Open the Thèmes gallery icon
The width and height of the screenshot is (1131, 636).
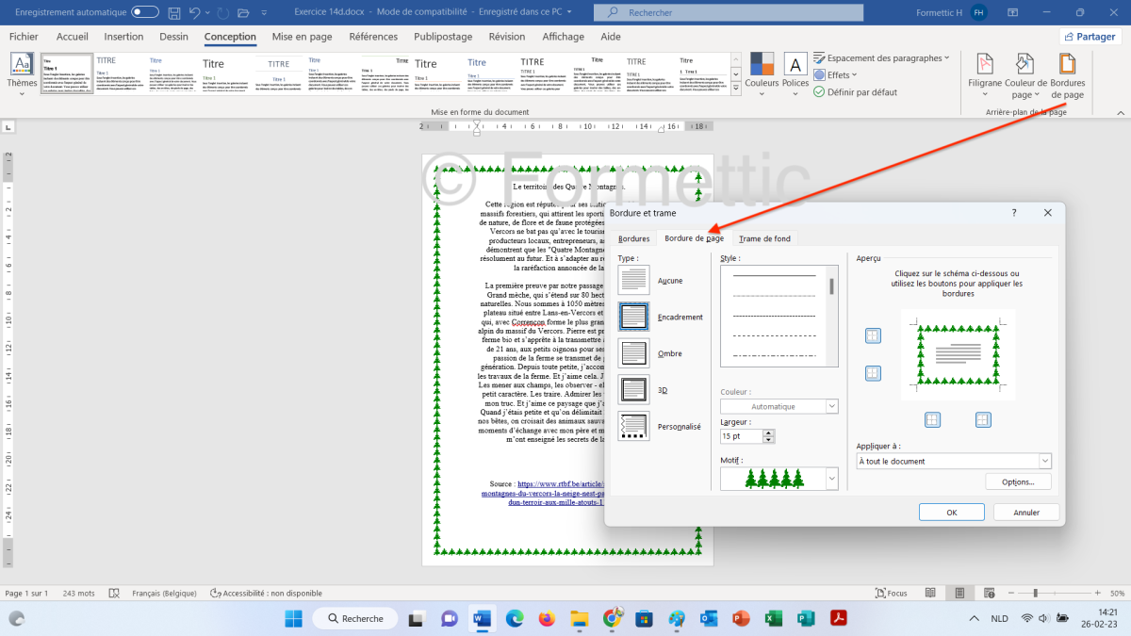(x=23, y=64)
